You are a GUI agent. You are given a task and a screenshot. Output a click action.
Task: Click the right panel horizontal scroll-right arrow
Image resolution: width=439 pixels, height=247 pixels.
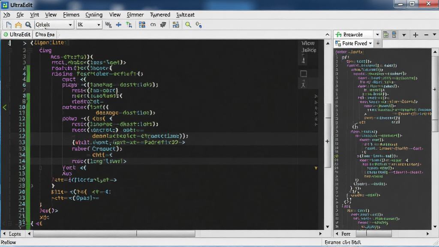(x=427, y=234)
